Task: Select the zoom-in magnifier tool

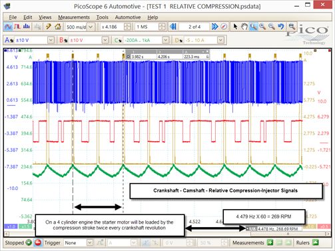Action: pyautogui.click(x=262, y=27)
